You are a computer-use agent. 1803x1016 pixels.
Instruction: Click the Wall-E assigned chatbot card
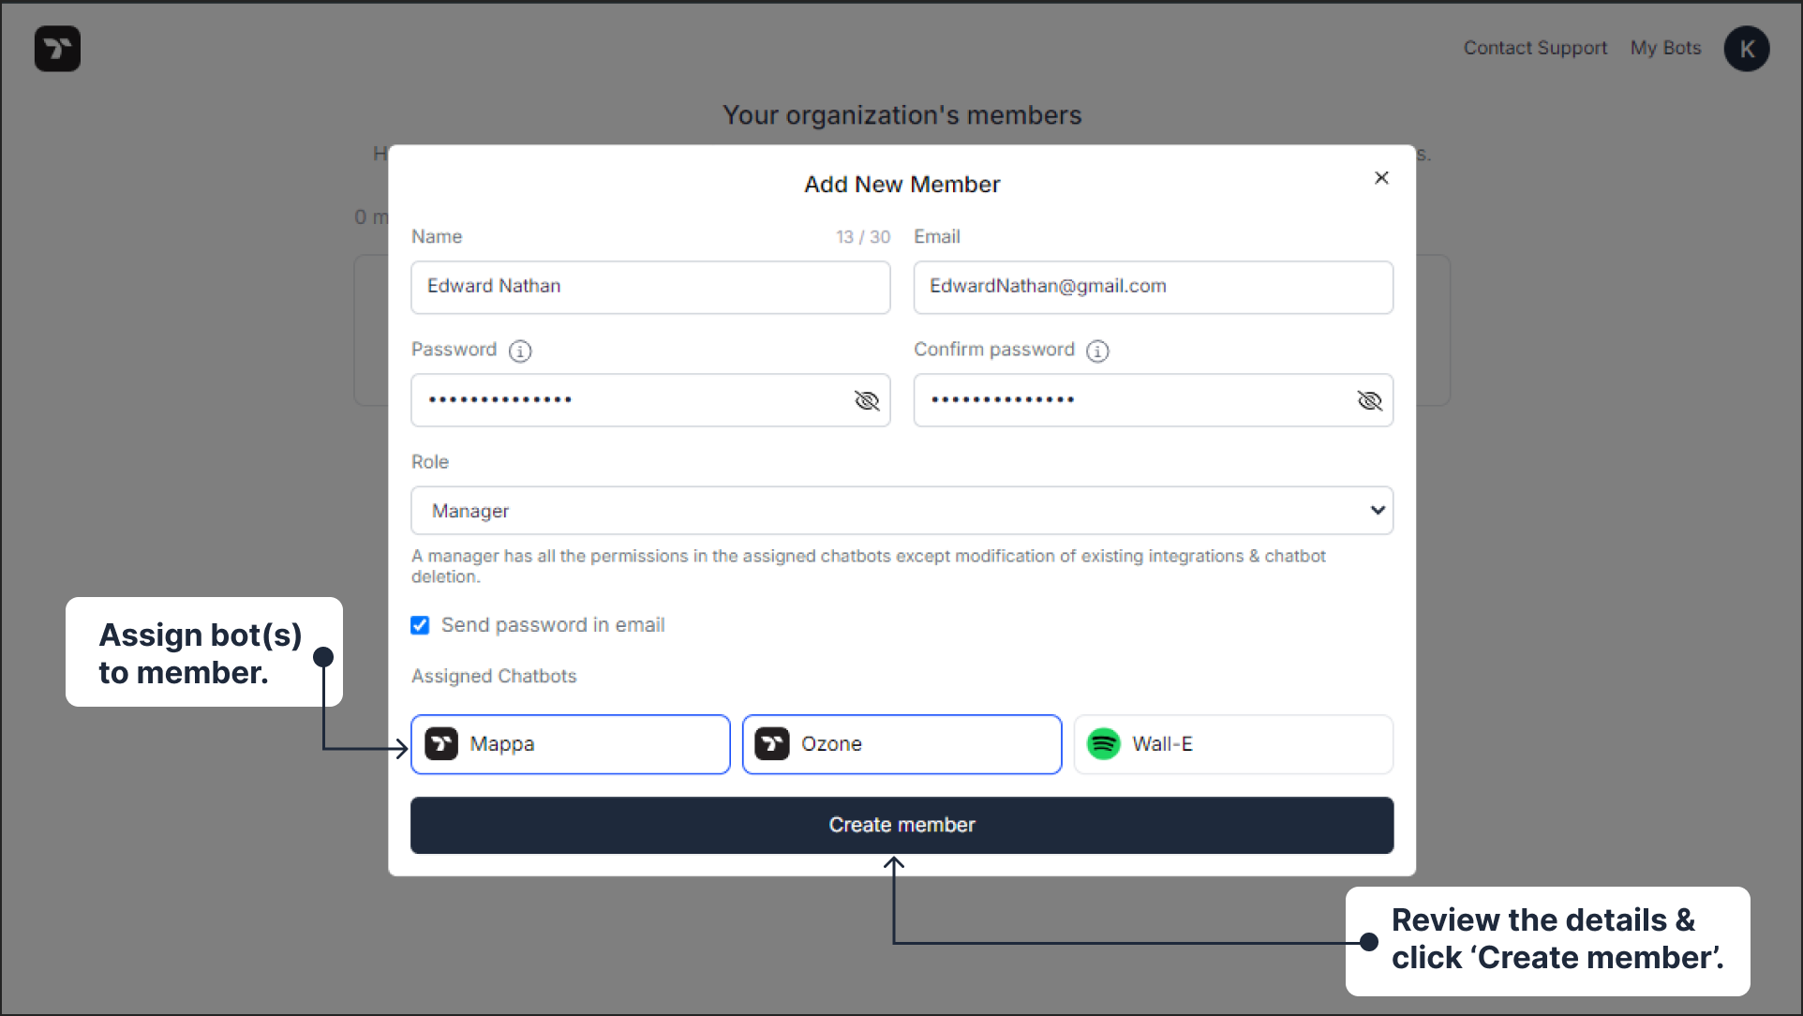tap(1233, 743)
